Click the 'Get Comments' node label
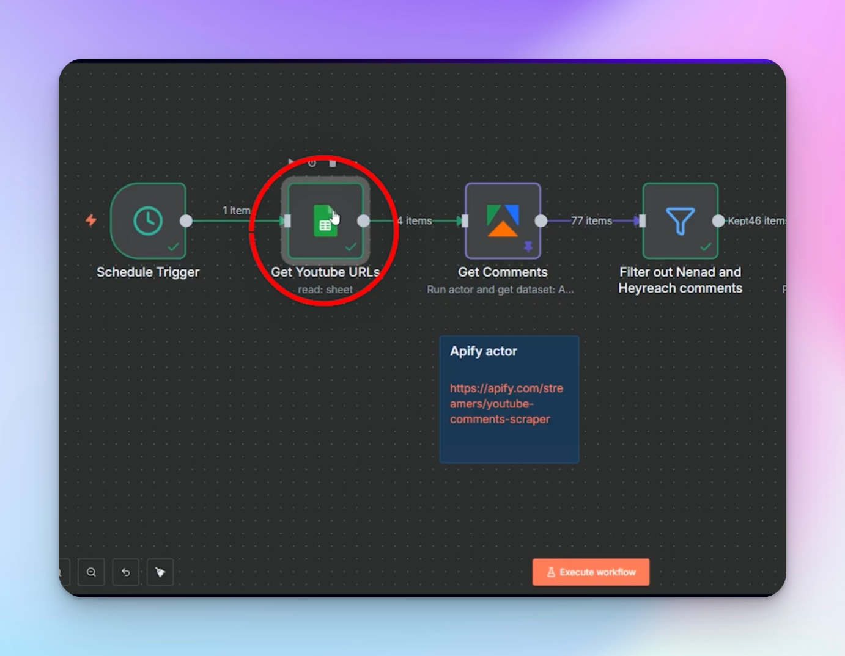Screen dimensions: 845x656 click(x=503, y=272)
